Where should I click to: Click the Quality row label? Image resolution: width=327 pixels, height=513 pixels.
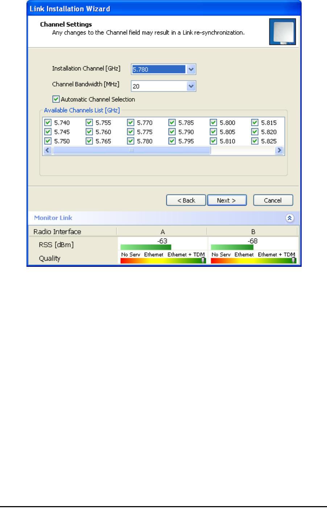pos(50,258)
